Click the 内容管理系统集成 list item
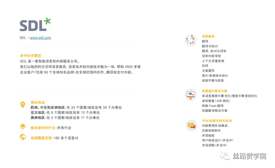Viewport: 275px width, 168px height. click(214, 126)
